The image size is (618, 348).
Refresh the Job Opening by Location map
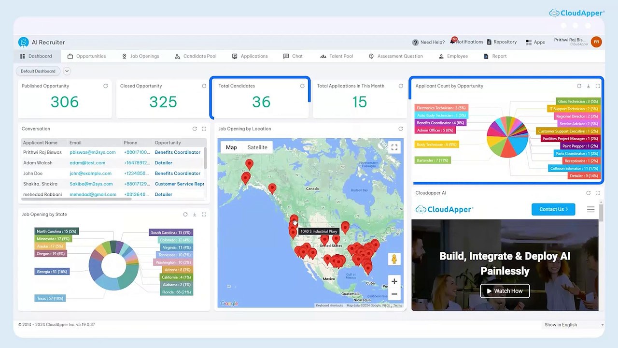click(401, 129)
